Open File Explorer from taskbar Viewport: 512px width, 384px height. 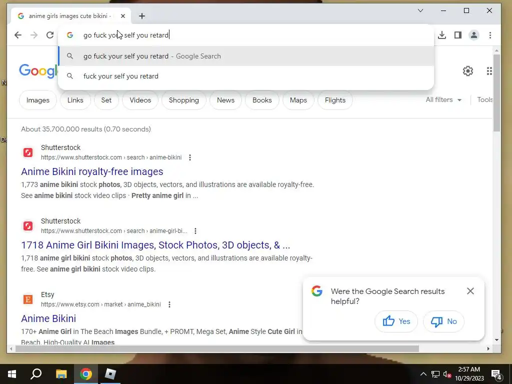[61, 374]
